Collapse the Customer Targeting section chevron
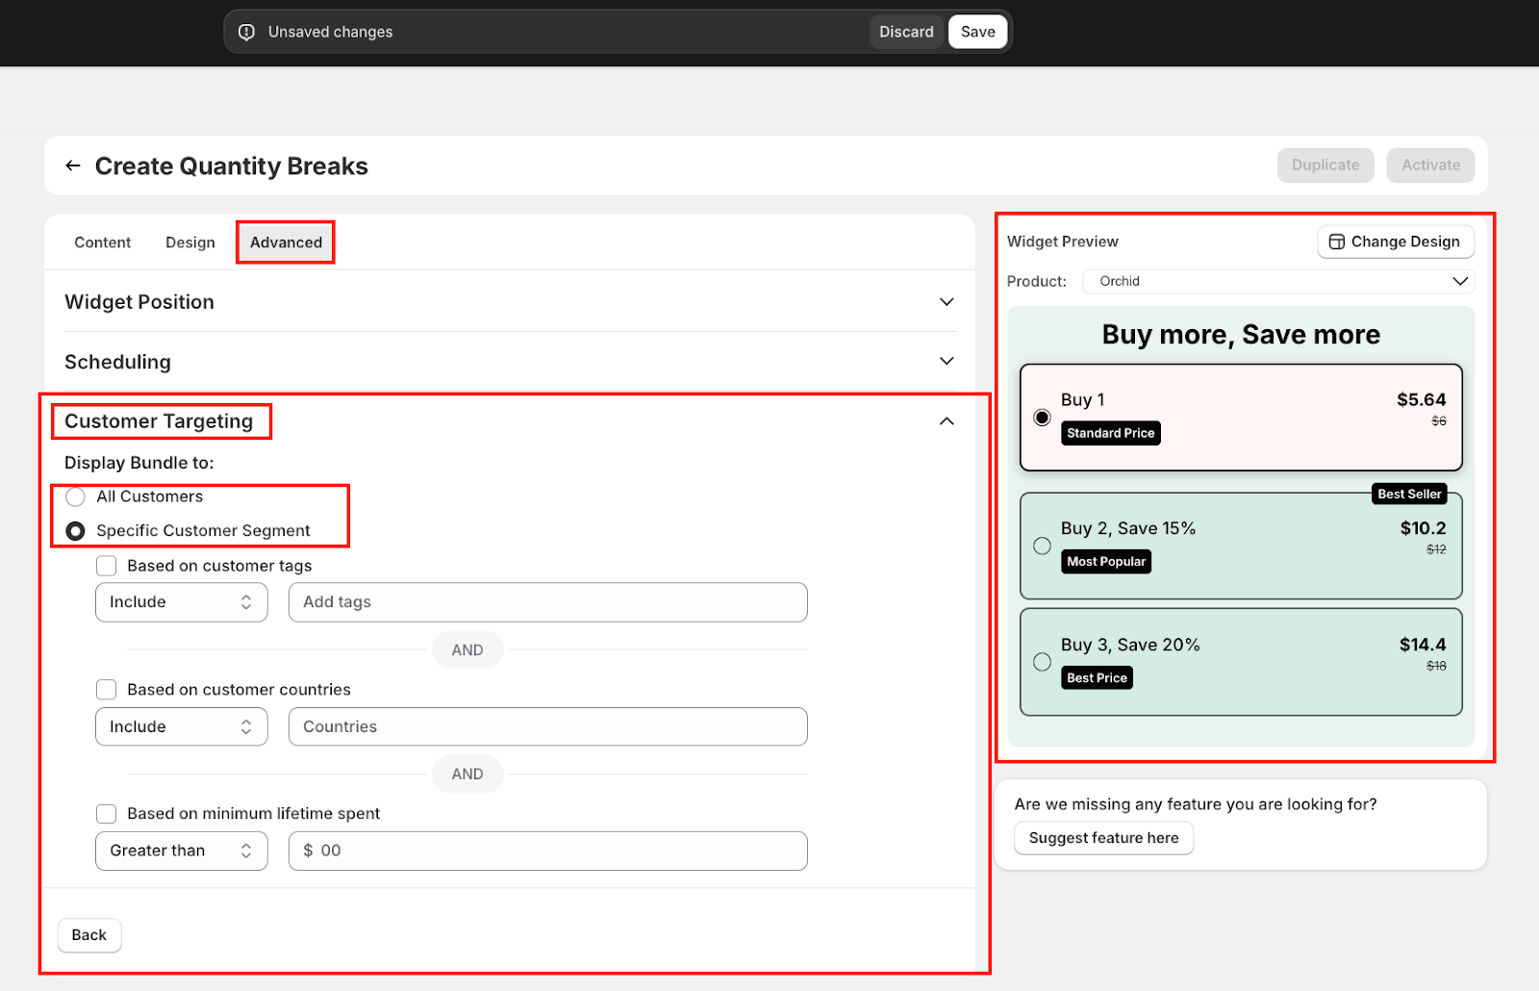 point(946,421)
